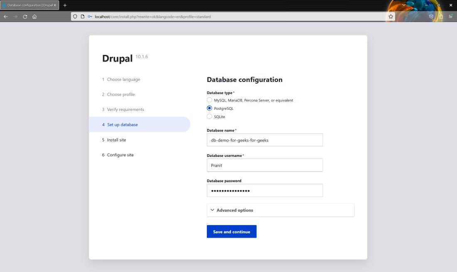Open the extensions icon in toolbar

coord(441,17)
